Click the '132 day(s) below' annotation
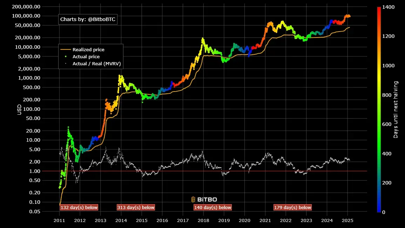Image resolution: width=405 pixels, height=228 pixels. point(79,207)
